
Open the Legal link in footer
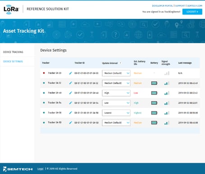point(40,169)
